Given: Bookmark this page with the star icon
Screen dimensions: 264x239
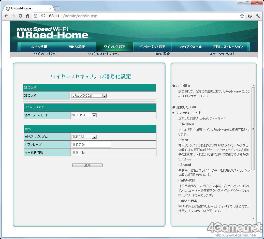Looking at the screenshot, I should pos(242,16).
